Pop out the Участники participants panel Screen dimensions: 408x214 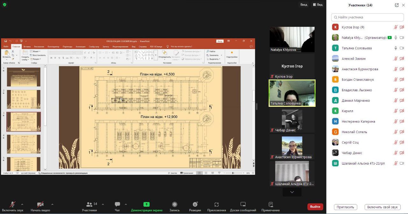pyautogui.click(x=397, y=5)
